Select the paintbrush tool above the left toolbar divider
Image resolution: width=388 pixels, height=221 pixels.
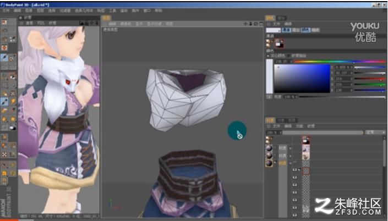[4, 58]
